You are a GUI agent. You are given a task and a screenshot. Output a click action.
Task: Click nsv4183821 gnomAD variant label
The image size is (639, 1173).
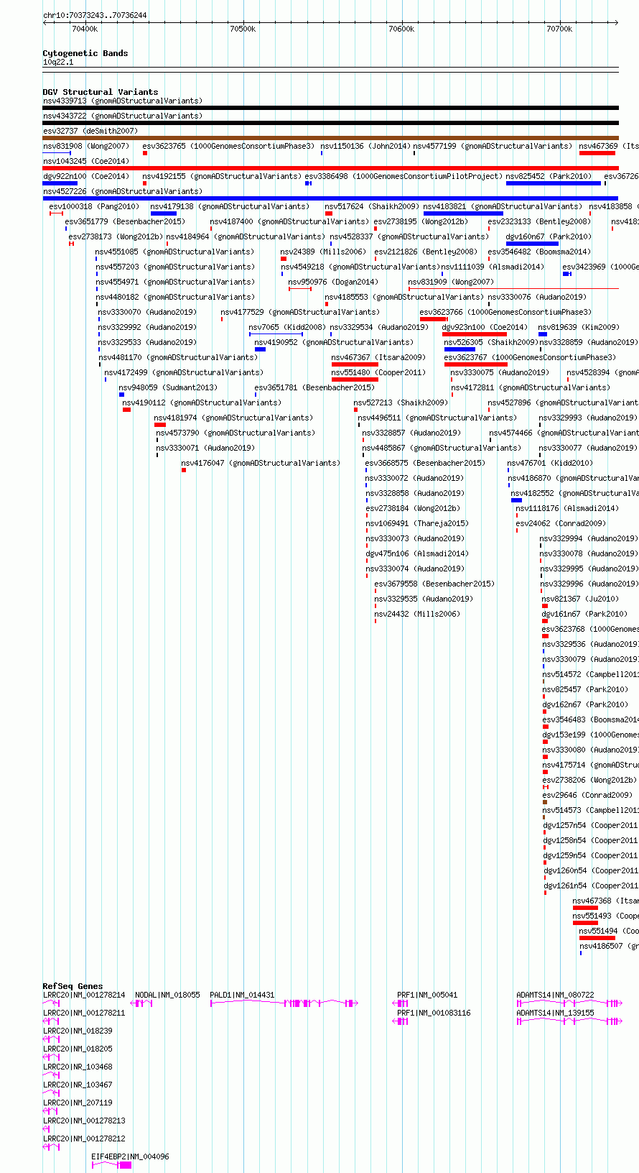tap(503, 206)
